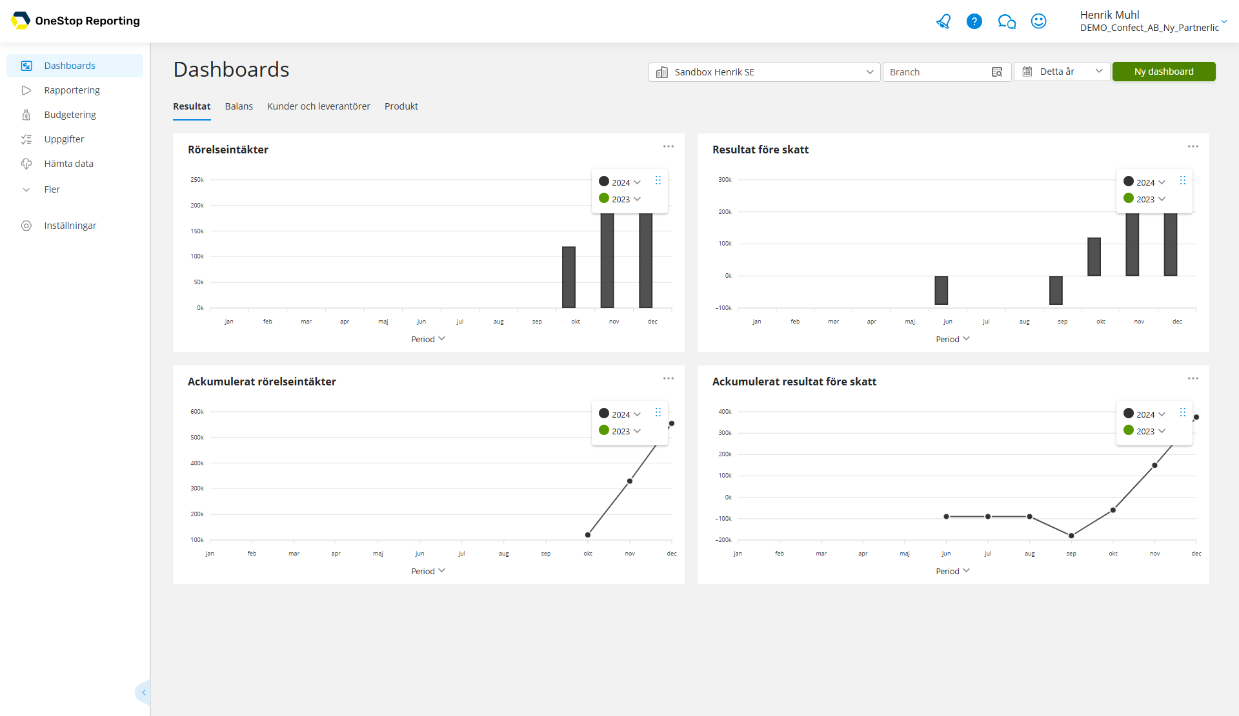The width and height of the screenshot is (1239, 716).
Task: Click the help question mark icon
Action: [x=974, y=21]
